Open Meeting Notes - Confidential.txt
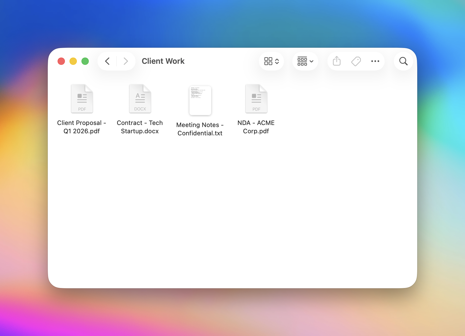Screen dimensions: 465x336 [x=200, y=101]
